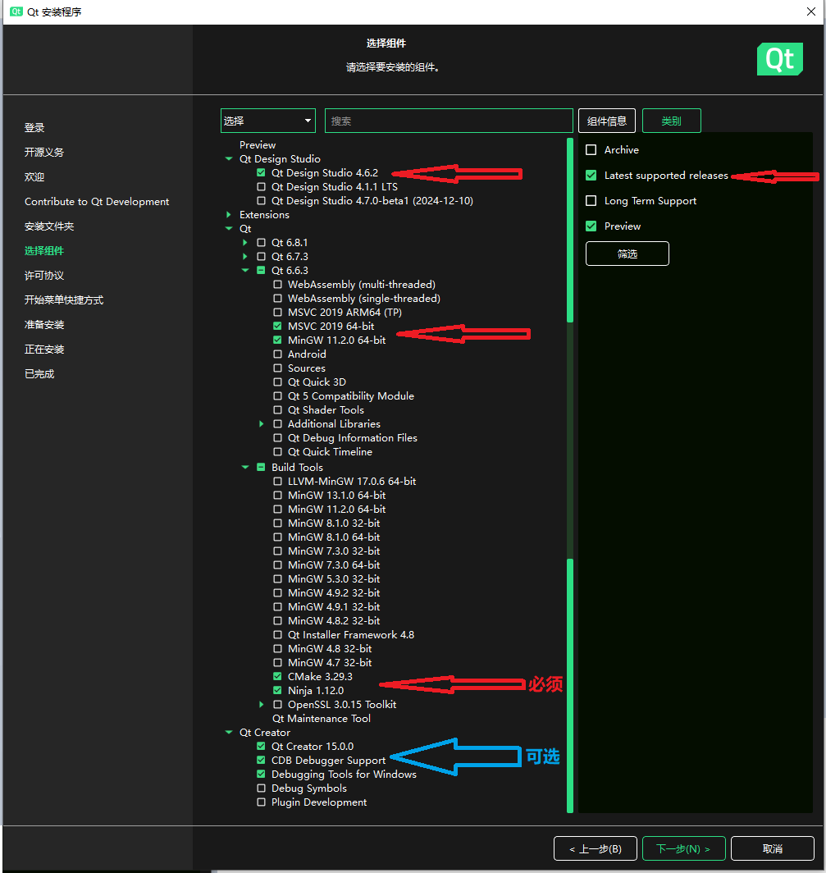
Task: Enable the Sources component checkbox
Action: click(x=277, y=368)
